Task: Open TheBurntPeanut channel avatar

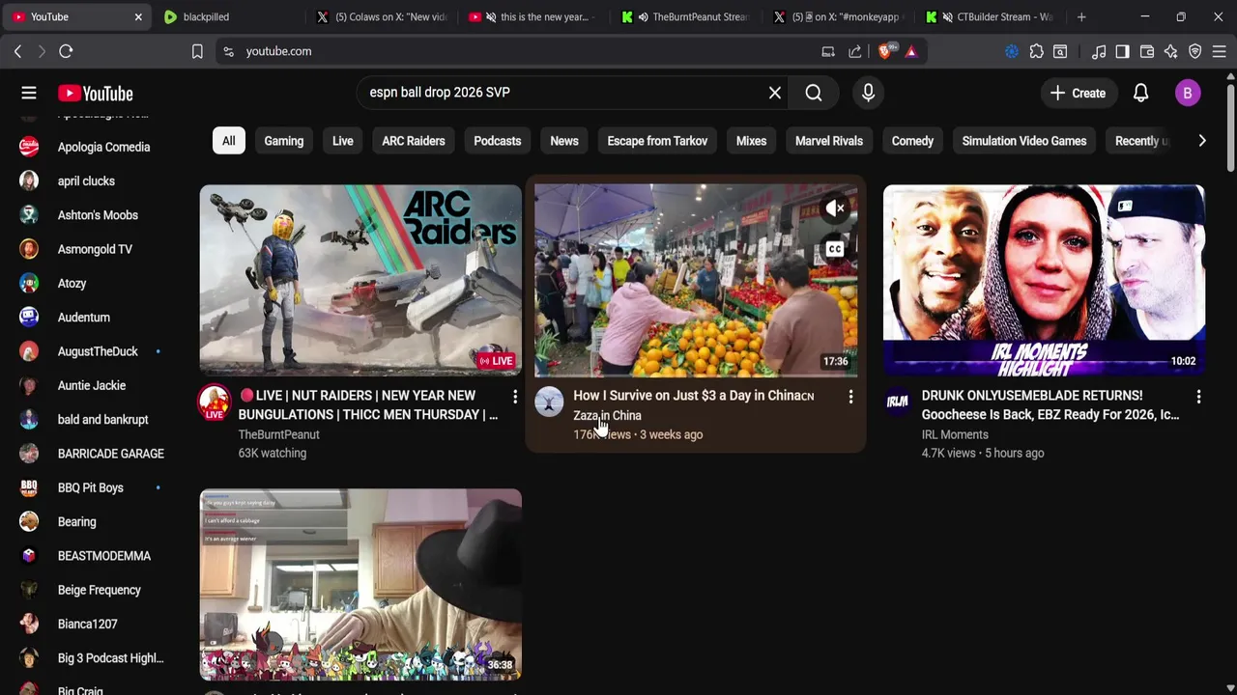Action: [215, 403]
